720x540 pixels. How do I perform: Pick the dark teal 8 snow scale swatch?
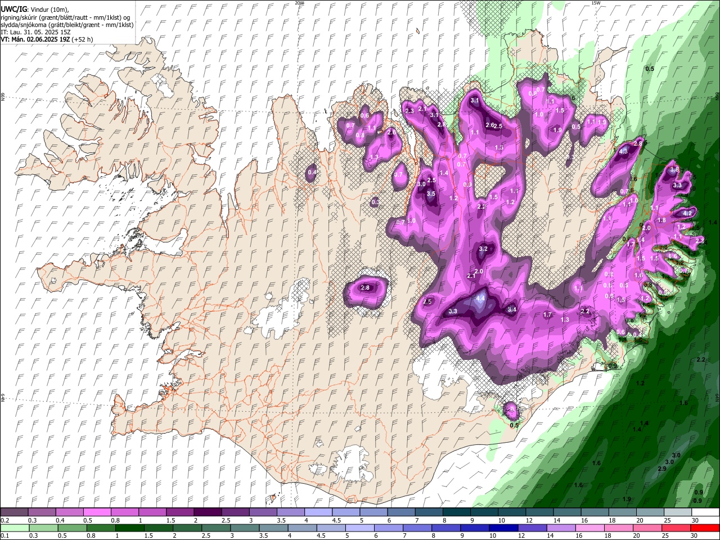457,512
